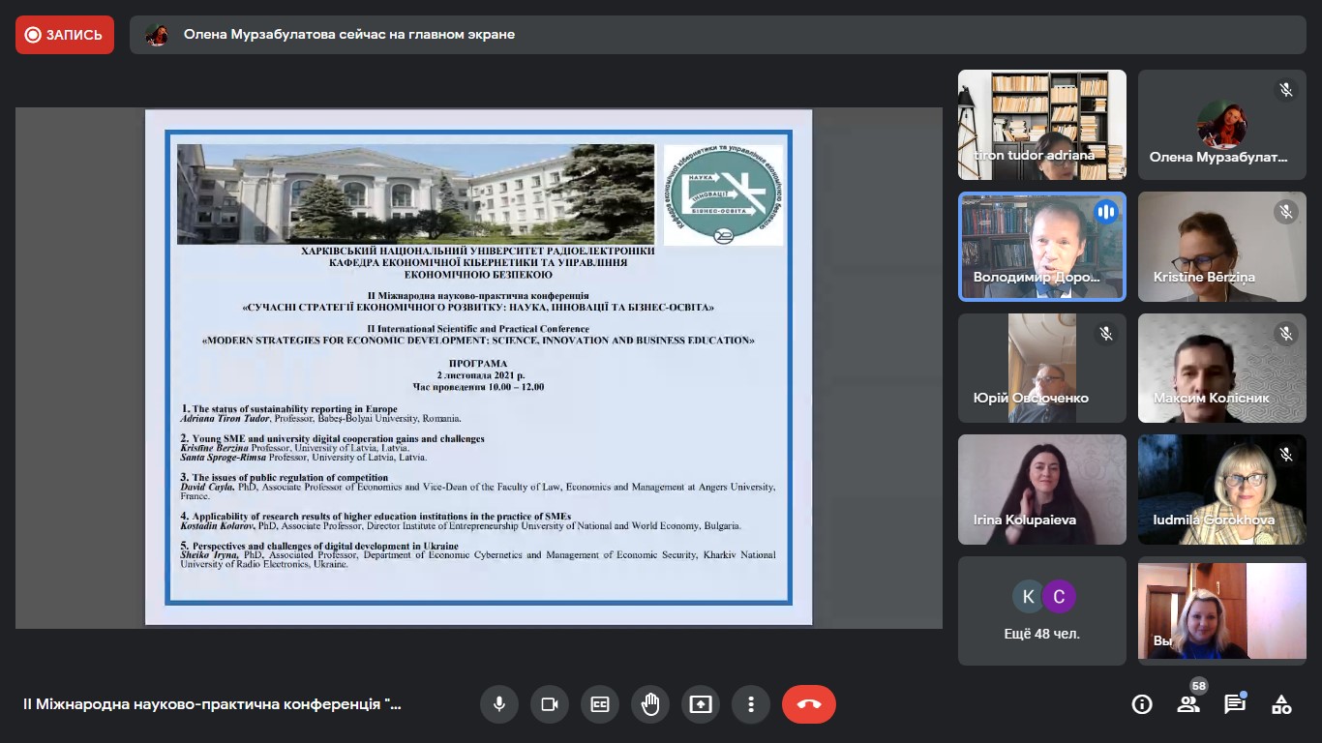Raise hand with the hand icon
Image resolution: width=1322 pixels, height=743 pixels.
pyautogui.click(x=650, y=704)
